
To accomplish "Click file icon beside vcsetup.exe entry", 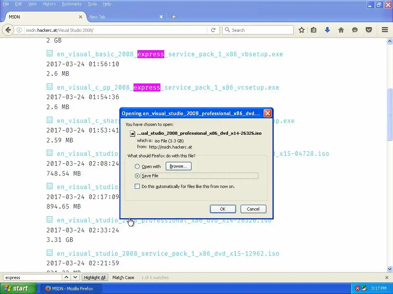I will tap(50, 87).
